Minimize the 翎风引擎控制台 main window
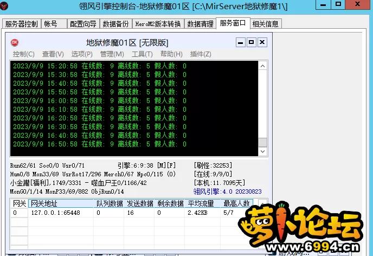The width and height of the screenshot is (373, 256). [323, 4]
